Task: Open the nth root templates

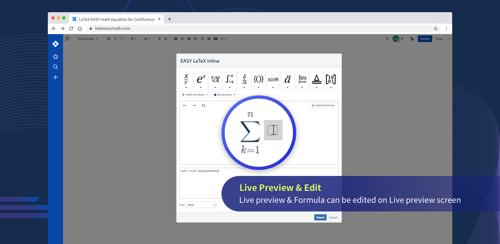Action: [215, 81]
